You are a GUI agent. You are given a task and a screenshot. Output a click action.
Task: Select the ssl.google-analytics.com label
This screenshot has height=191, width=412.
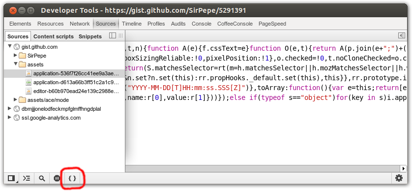[51, 118]
